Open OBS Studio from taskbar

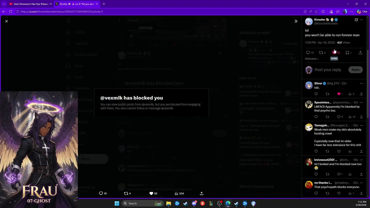click(x=219, y=203)
